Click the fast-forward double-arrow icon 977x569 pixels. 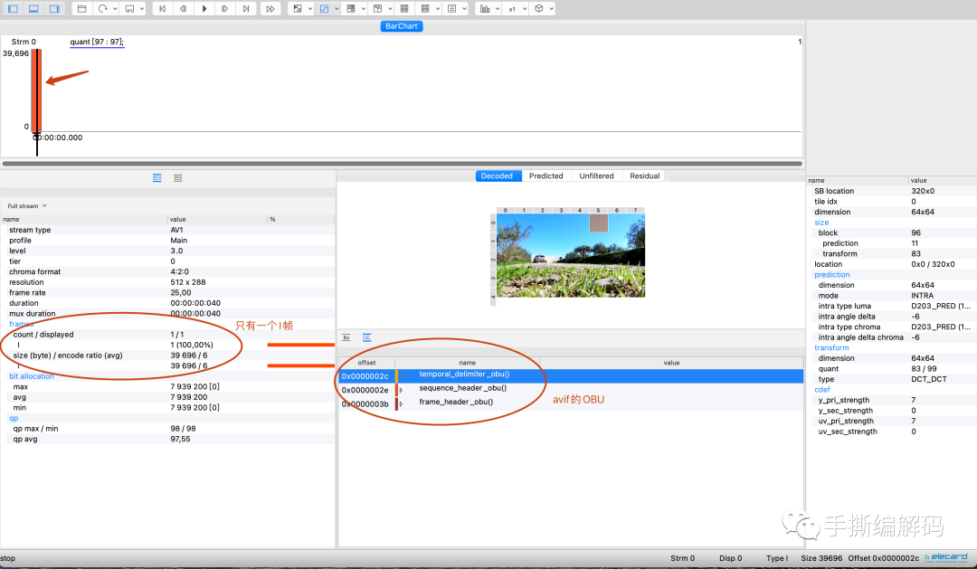(270, 8)
